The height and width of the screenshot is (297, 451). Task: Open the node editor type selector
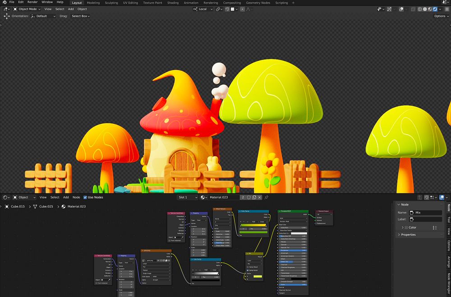(6, 197)
